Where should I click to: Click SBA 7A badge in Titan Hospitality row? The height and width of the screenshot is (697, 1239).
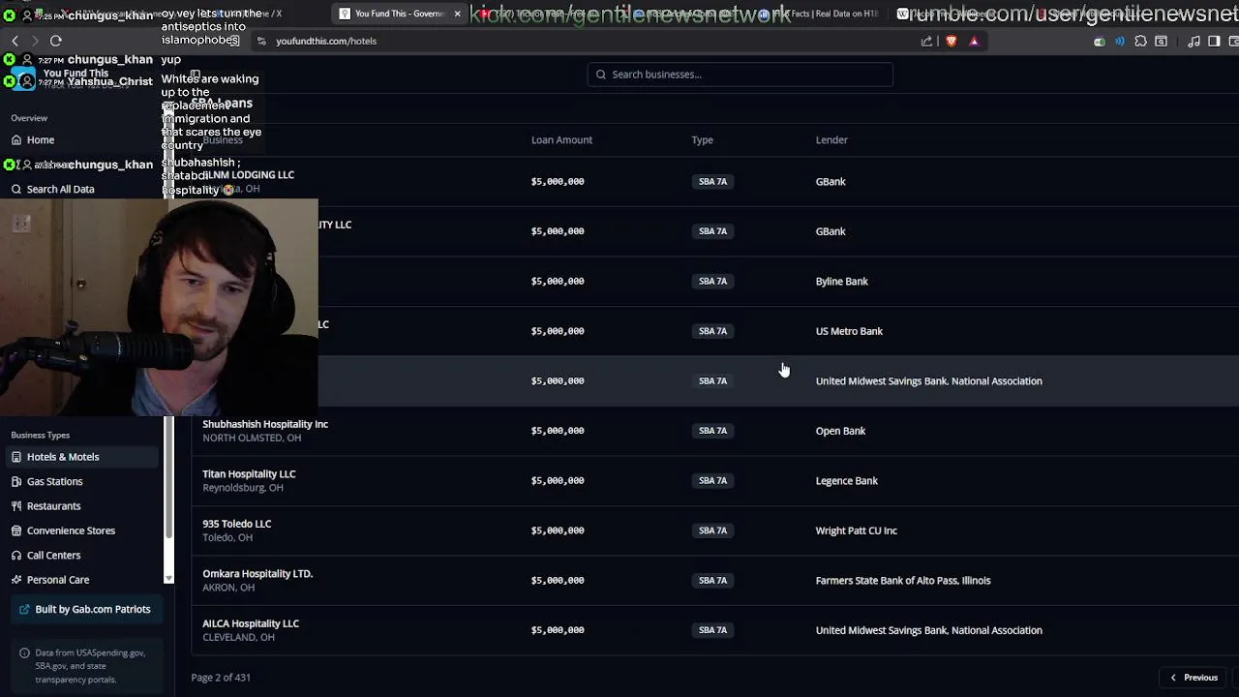[x=712, y=480]
